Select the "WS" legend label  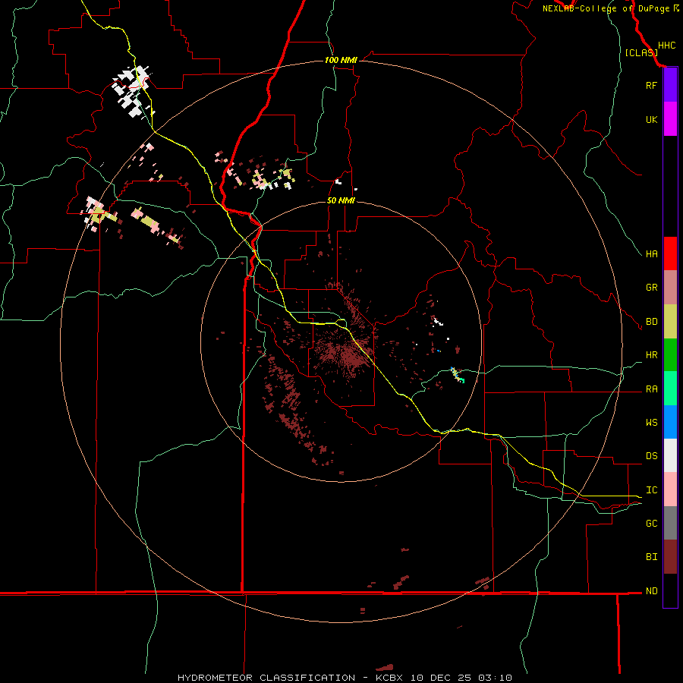click(x=651, y=423)
